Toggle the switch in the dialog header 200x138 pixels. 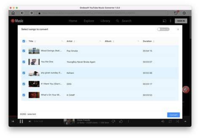click(x=163, y=29)
